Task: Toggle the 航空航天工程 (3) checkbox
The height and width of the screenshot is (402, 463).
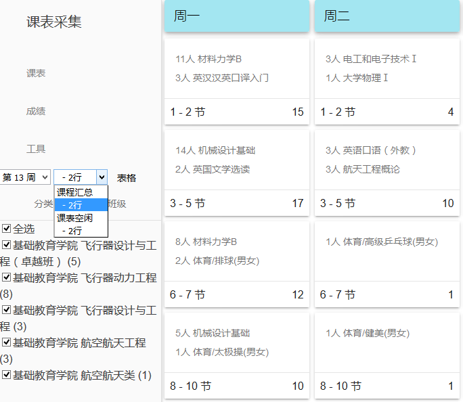Action: pyautogui.click(x=7, y=343)
